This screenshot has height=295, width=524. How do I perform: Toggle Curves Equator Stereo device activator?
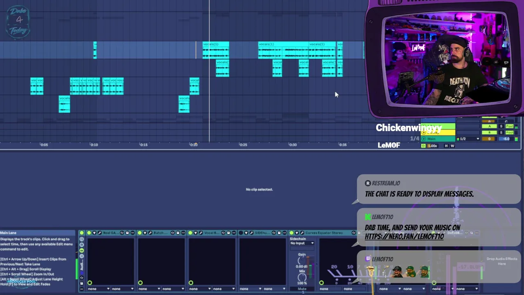291,233
